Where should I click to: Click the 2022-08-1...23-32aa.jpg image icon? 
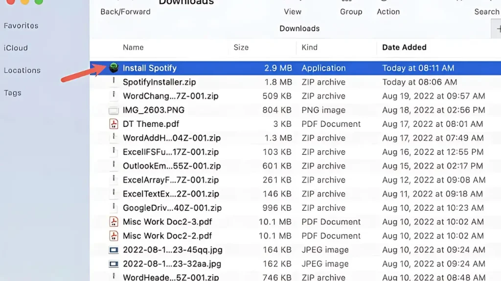click(114, 264)
